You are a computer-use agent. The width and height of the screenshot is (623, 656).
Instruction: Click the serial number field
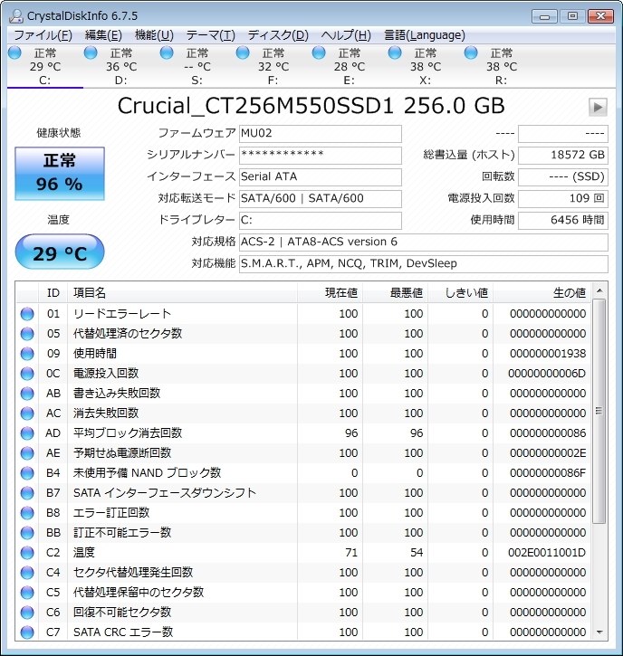coord(321,156)
